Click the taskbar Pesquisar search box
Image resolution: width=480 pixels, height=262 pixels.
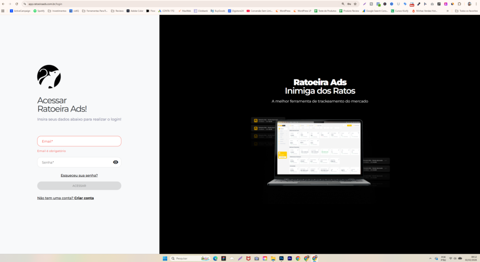(190, 258)
